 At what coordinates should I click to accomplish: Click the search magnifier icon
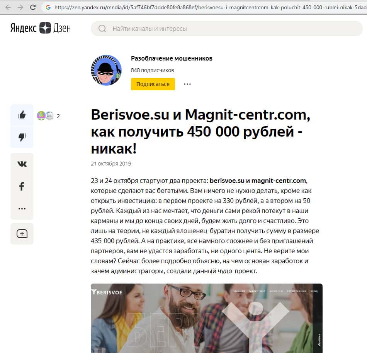coord(102,29)
